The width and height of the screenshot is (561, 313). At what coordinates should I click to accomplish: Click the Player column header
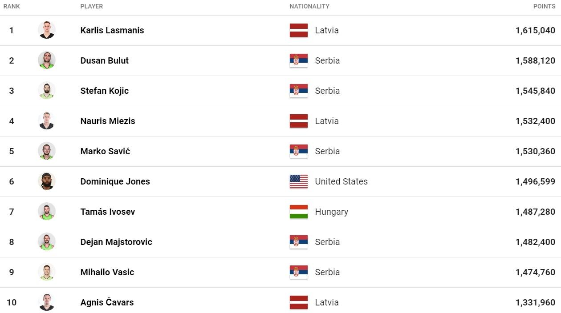click(92, 7)
